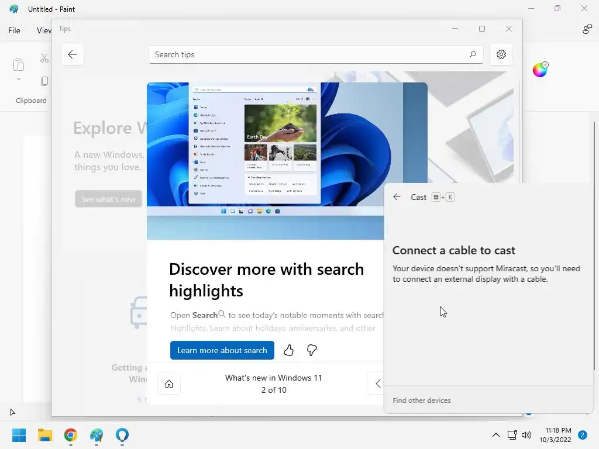This screenshot has width=599, height=449.
Task: Give thumbs up to this tip
Action: click(x=288, y=350)
